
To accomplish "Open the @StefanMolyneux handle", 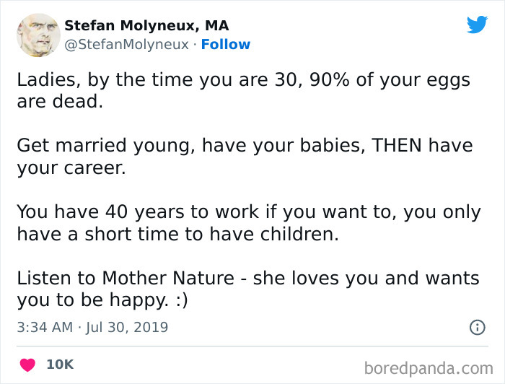I will click(126, 45).
